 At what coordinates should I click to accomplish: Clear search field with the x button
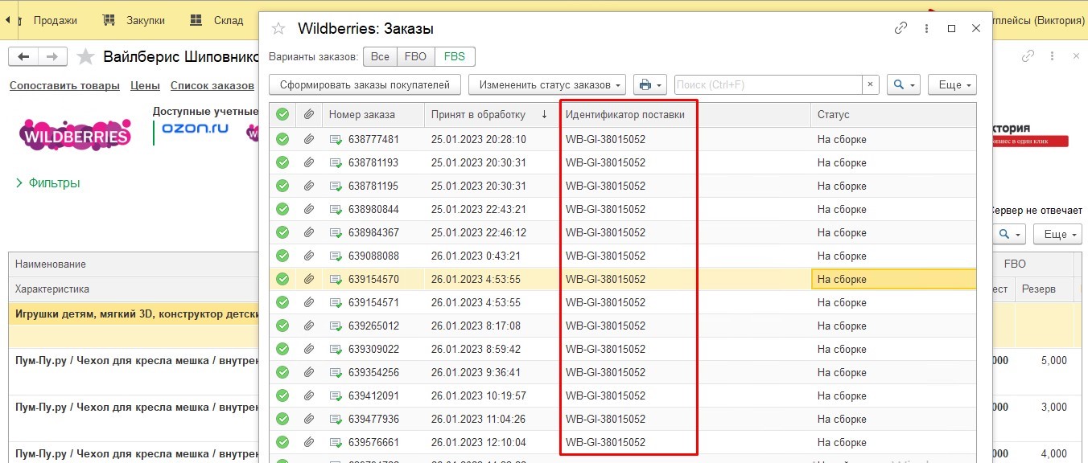click(870, 84)
